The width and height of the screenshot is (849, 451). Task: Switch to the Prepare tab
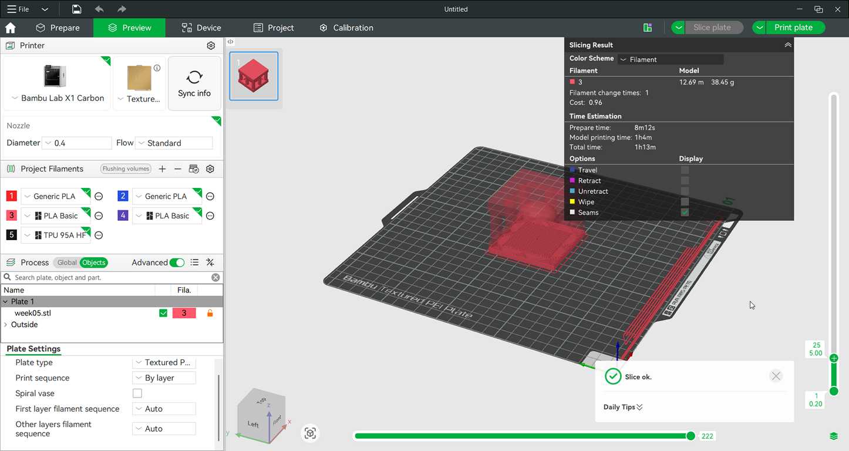58,28
